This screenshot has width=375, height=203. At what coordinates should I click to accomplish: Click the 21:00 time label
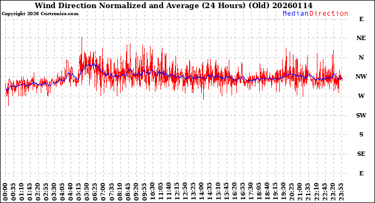pyautogui.click(x=299, y=192)
